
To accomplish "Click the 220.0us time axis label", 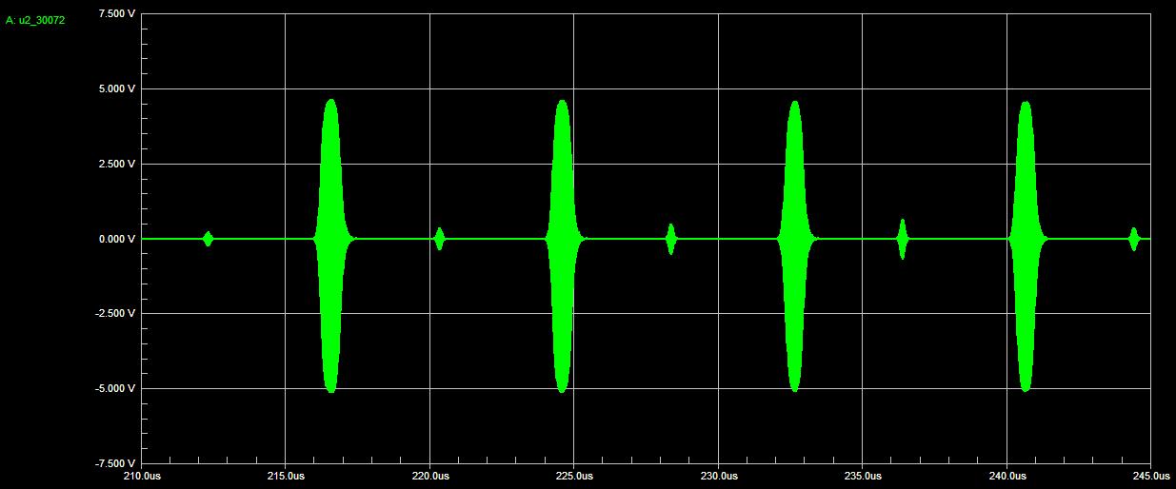I will 429,476.
